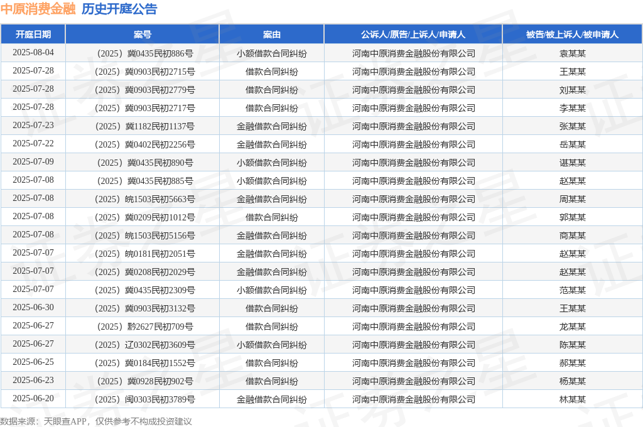Click date cell 2025-07-22
Viewport: 643px width, 427px height.
[x=33, y=144]
